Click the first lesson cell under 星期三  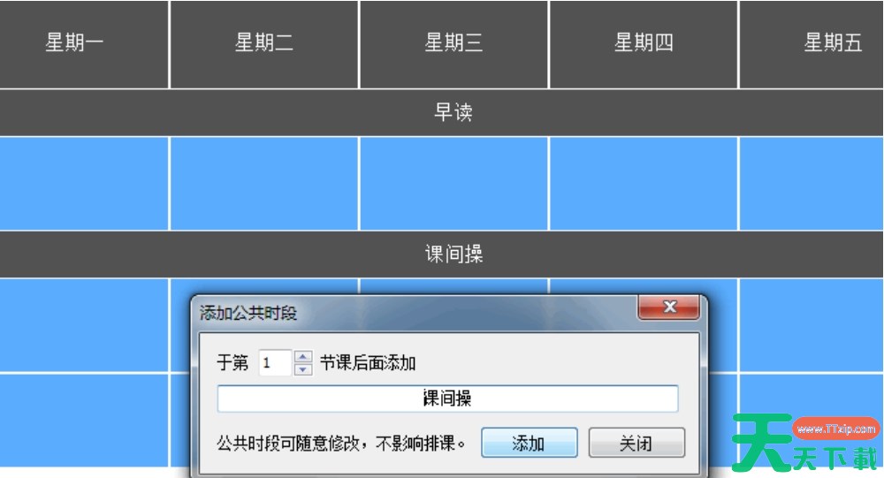point(453,184)
